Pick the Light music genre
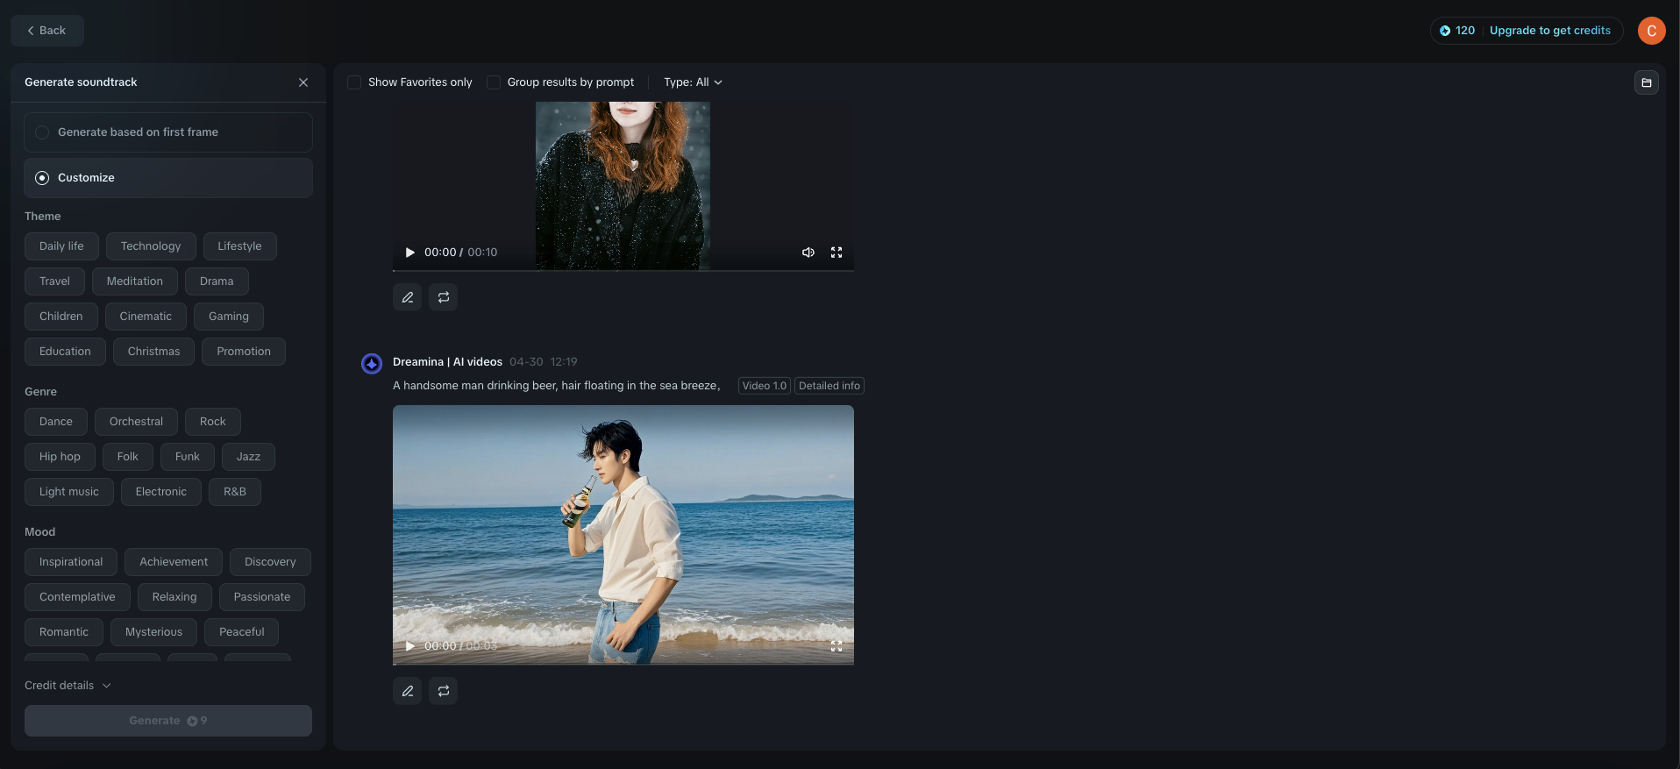Image resolution: width=1680 pixels, height=769 pixels. 69,492
